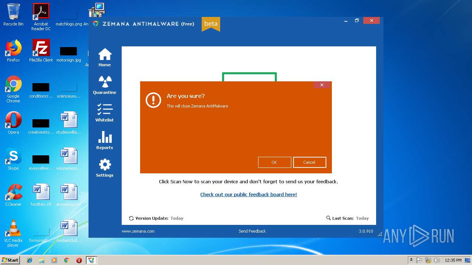Open Windows Explorer folder from taskbar

[42, 260]
